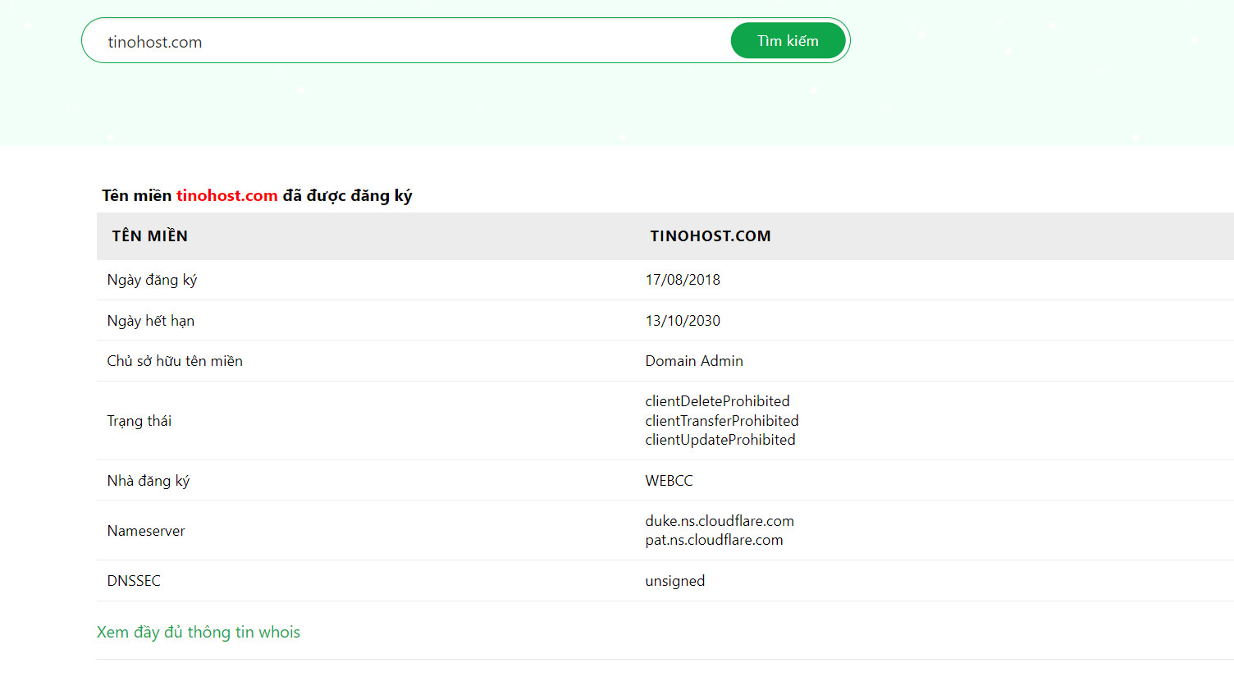The height and width of the screenshot is (695, 1234).
Task: Select the registration date 17/08/2018
Action: click(683, 280)
